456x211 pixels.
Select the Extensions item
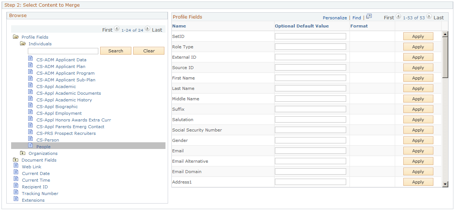coord(33,200)
